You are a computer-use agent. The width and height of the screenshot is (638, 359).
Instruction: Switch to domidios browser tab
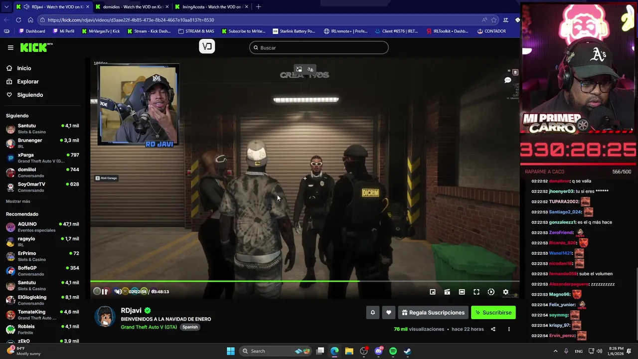point(133,7)
